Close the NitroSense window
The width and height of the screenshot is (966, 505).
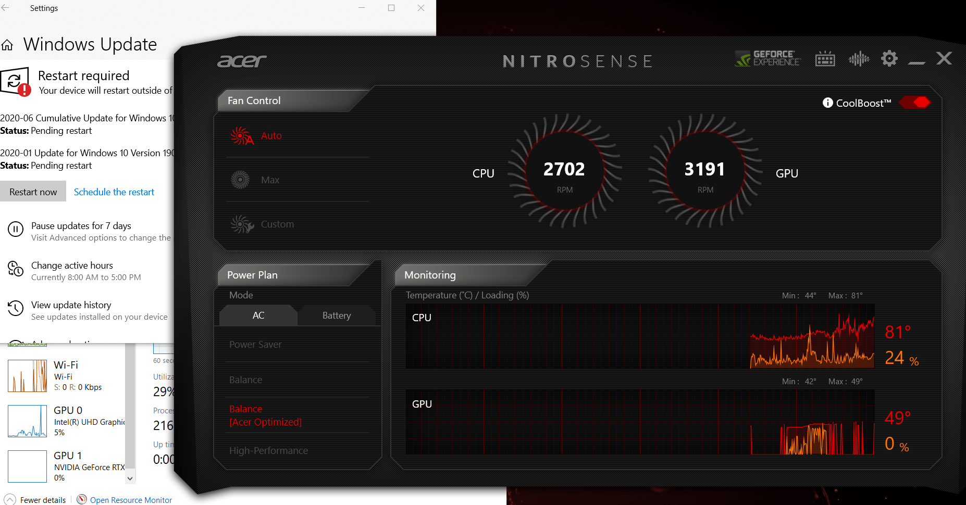click(944, 58)
